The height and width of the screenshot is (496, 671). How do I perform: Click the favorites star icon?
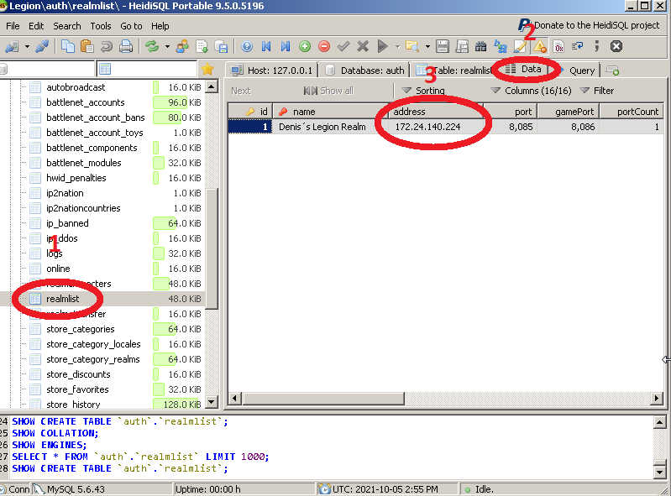pos(207,70)
